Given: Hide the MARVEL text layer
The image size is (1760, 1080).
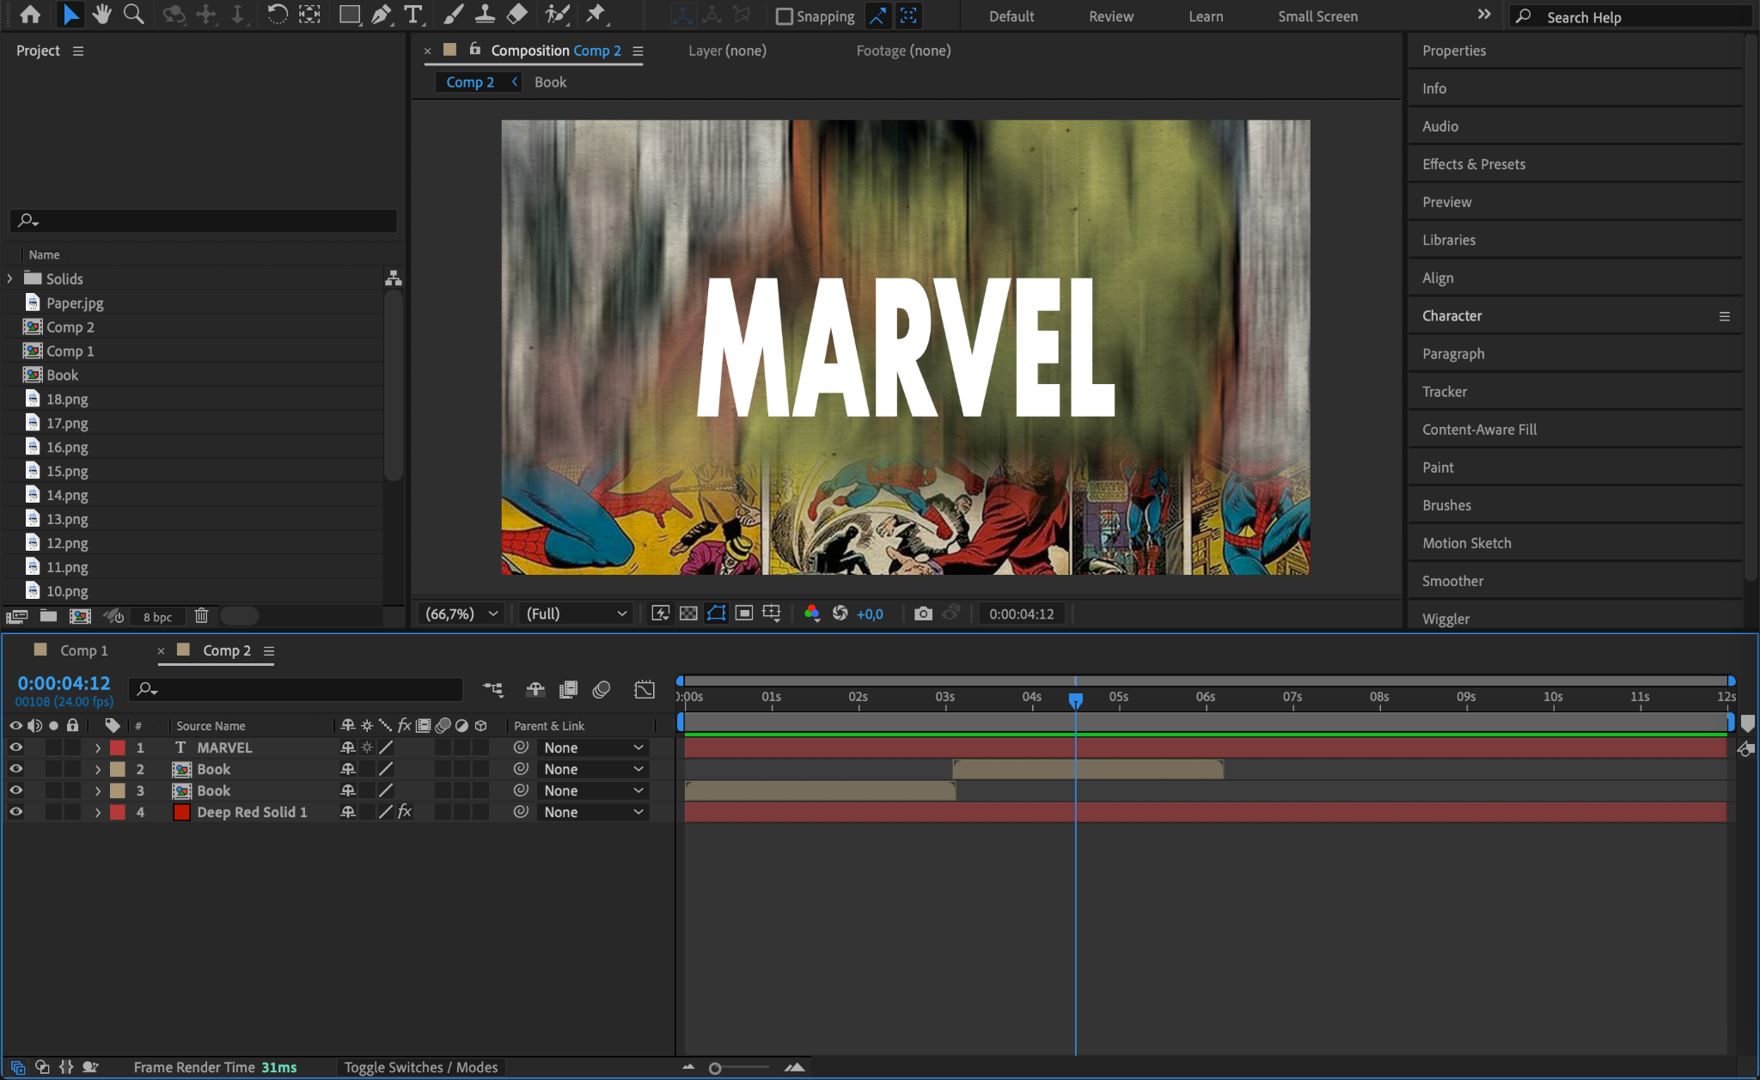Looking at the screenshot, I should 15,747.
